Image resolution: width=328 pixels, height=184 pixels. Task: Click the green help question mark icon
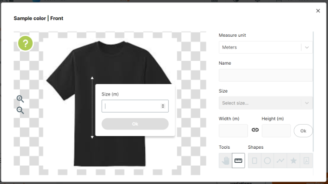(25, 43)
